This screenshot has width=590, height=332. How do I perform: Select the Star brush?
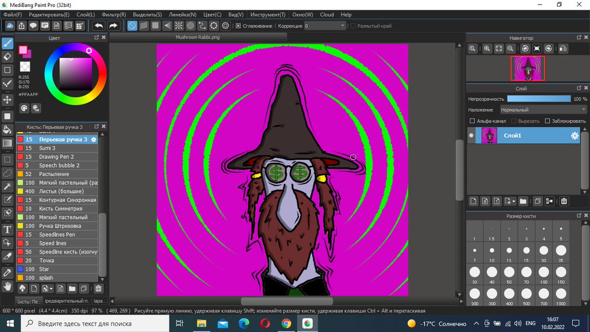(x=57, y=269)
